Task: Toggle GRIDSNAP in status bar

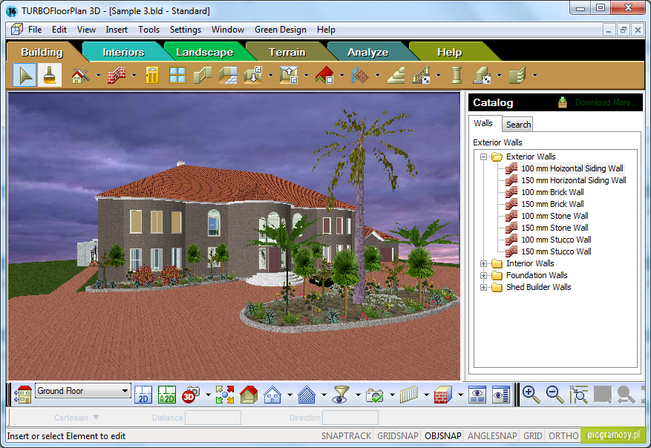Action: coord(397,436)
